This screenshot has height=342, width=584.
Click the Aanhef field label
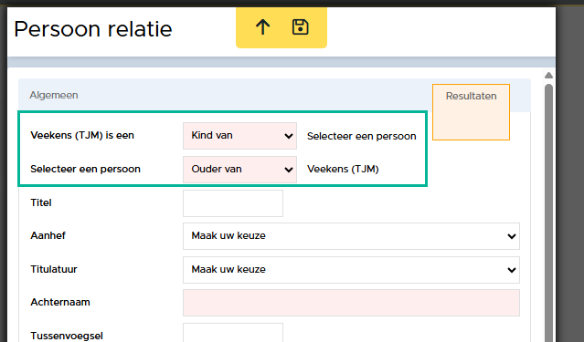(x=48, y=235)
